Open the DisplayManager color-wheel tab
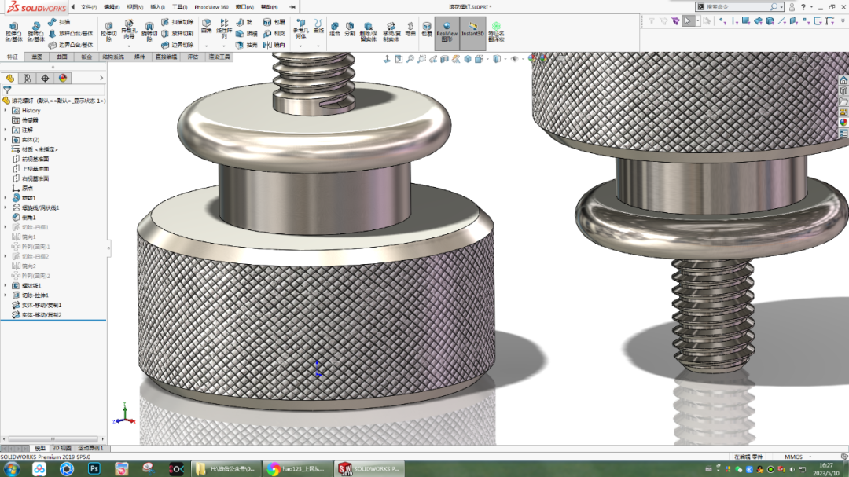This screenshot has width=849, height=477. pos(63,78)
